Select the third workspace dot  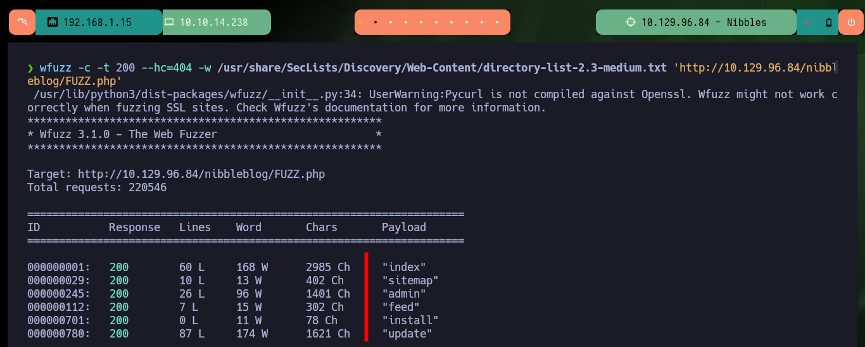coord(391,22)
